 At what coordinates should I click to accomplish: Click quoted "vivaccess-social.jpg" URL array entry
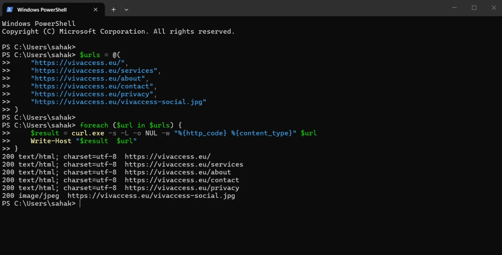coord(118,102)
